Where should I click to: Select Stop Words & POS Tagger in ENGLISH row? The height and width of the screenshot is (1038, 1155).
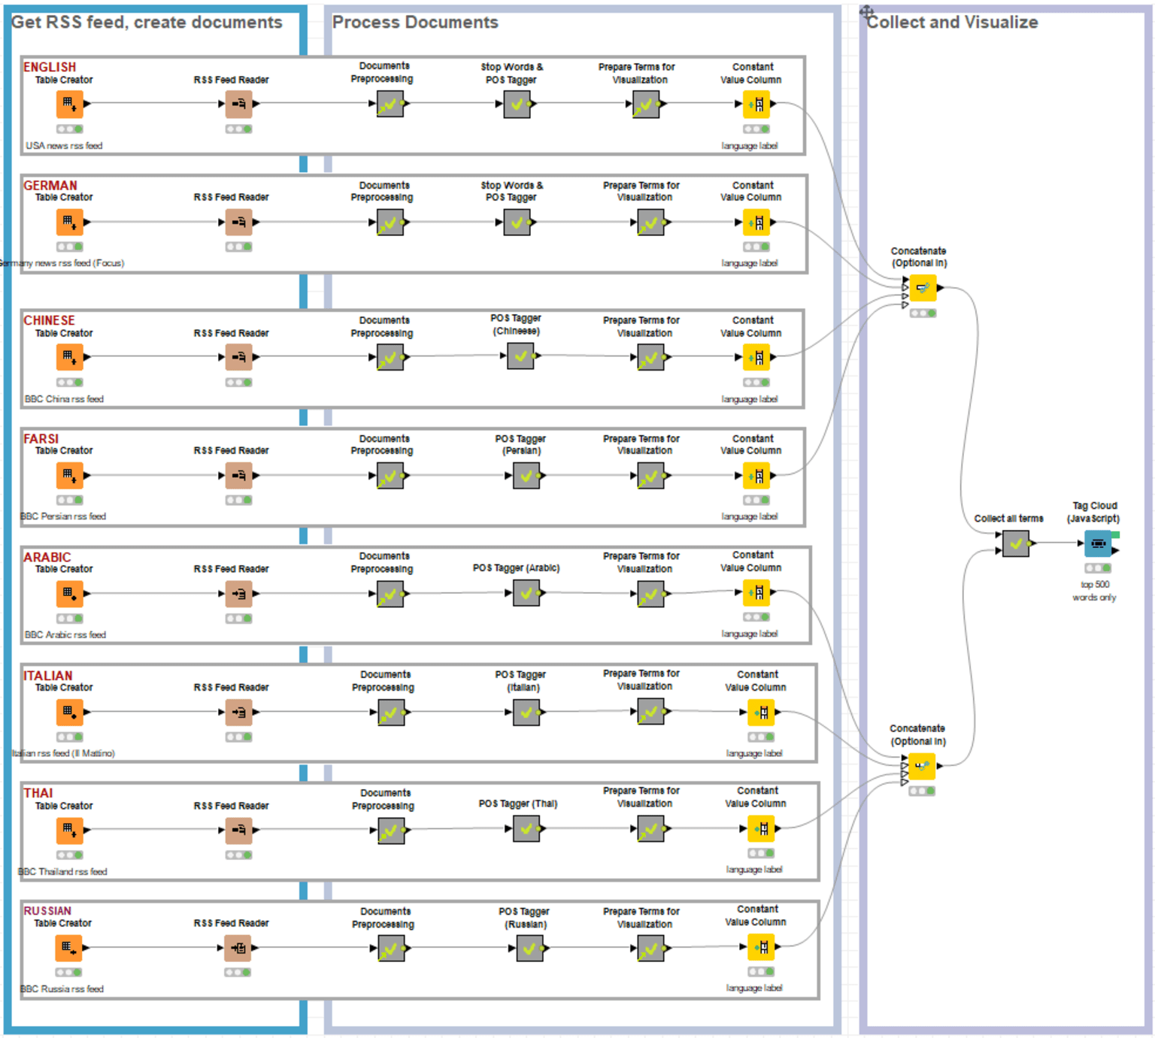(517, 104)
